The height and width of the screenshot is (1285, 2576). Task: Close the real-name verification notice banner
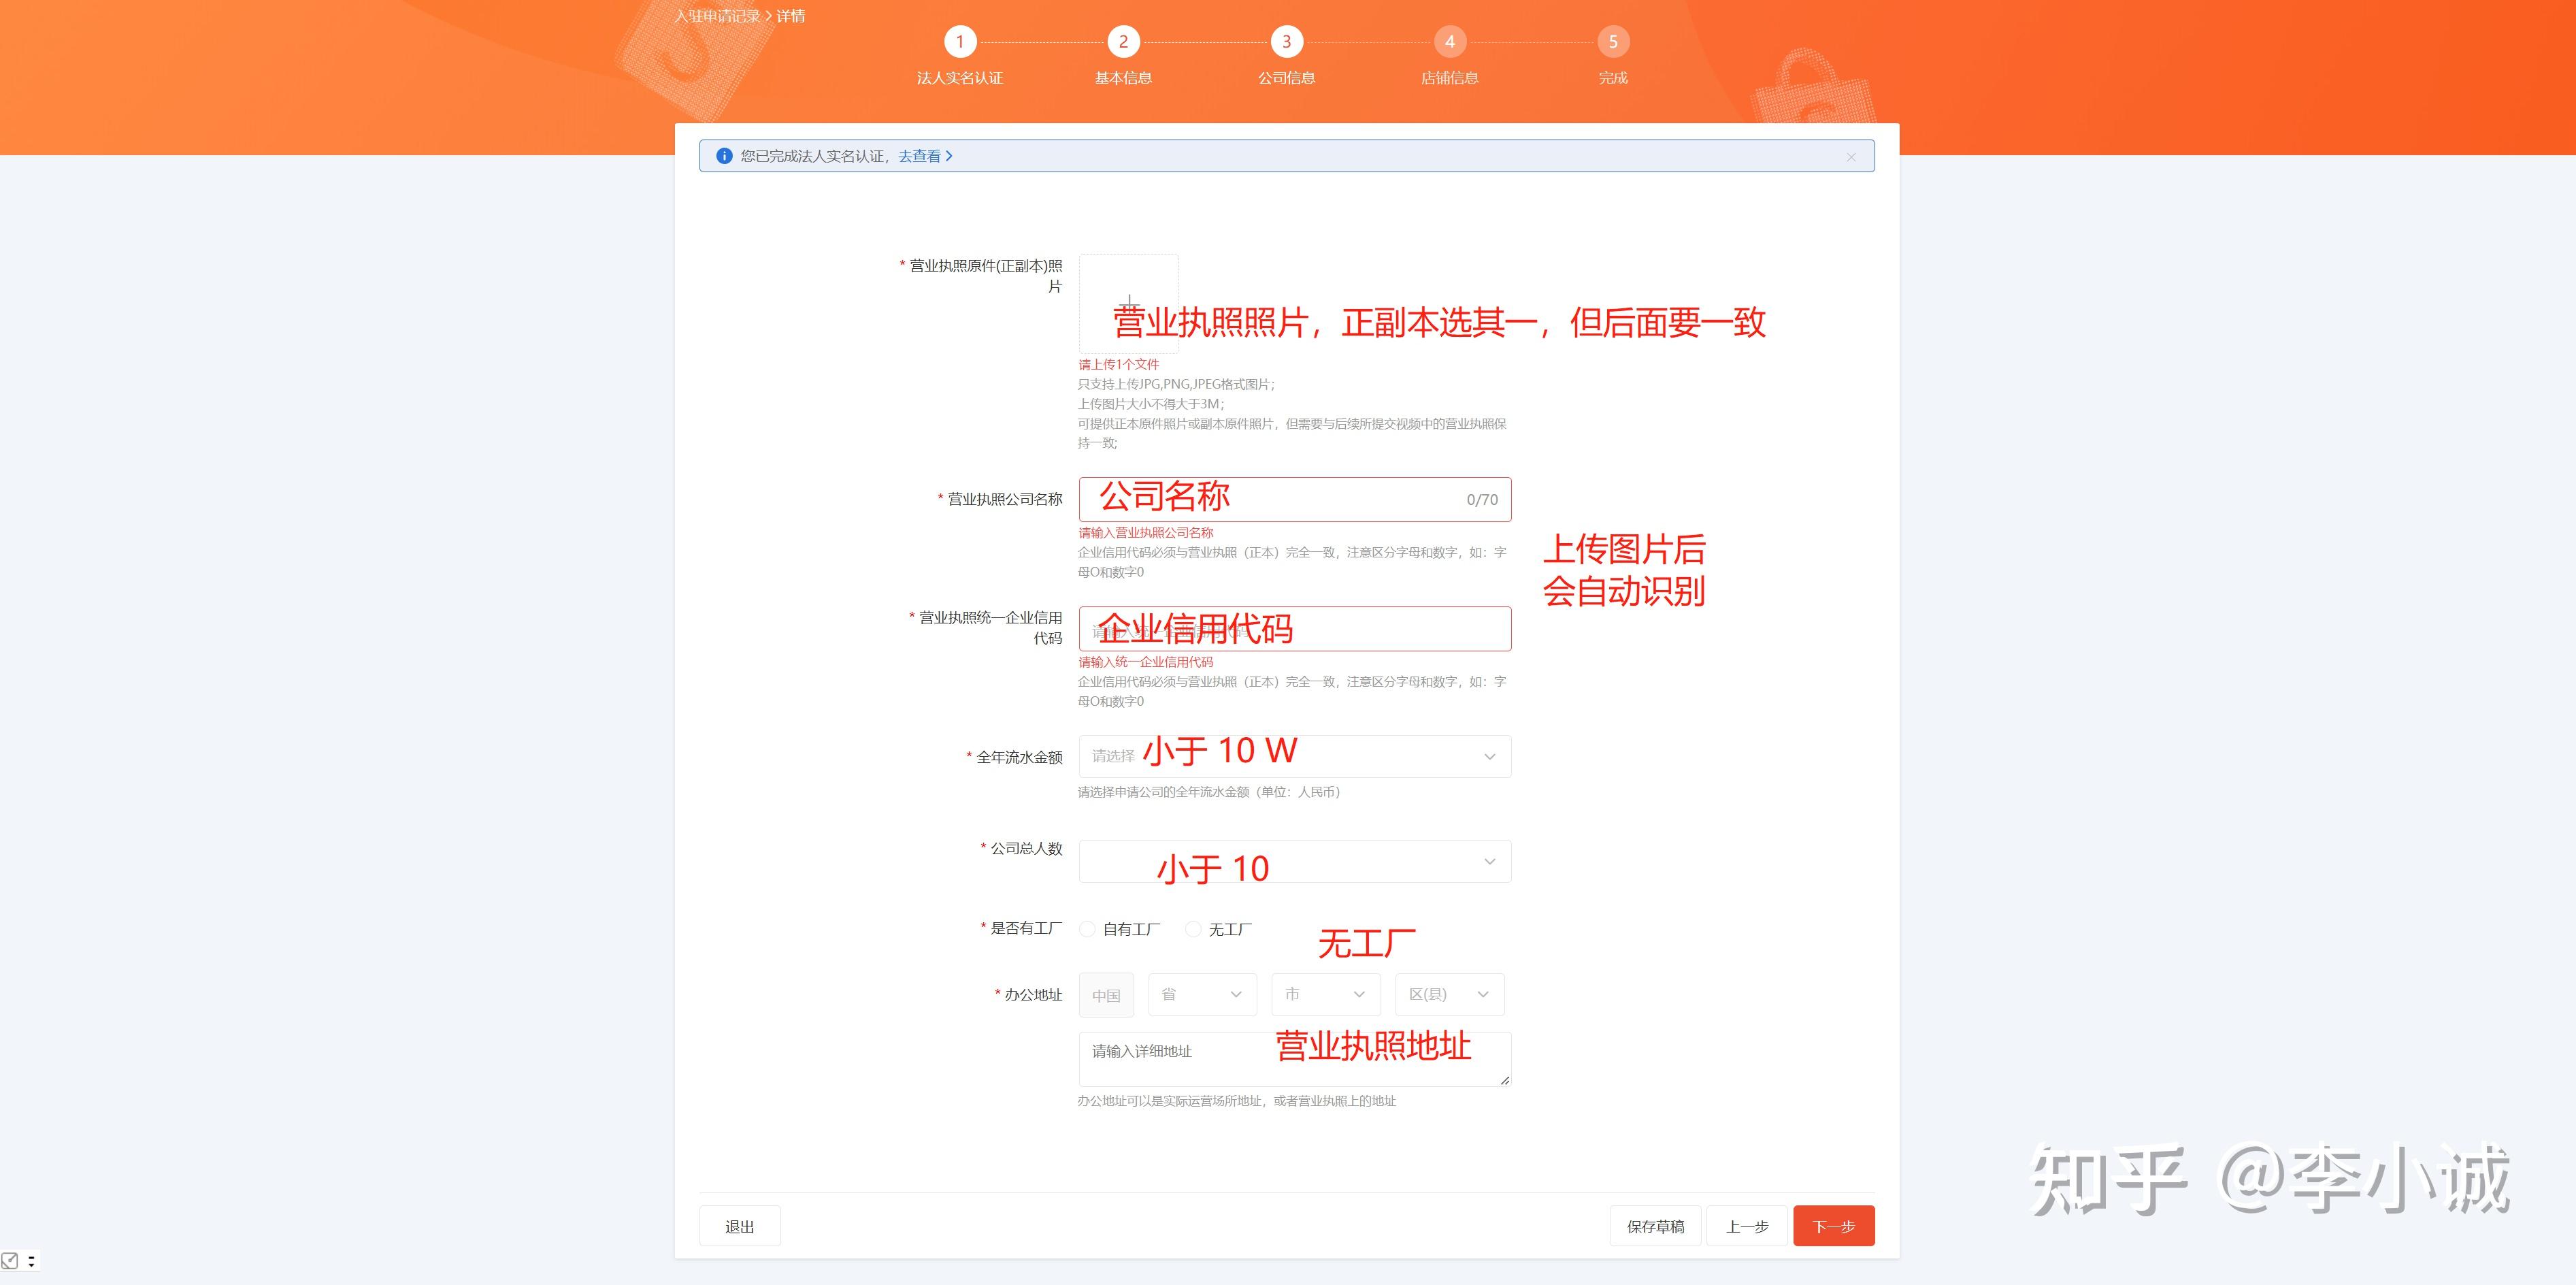(1851, 157)
